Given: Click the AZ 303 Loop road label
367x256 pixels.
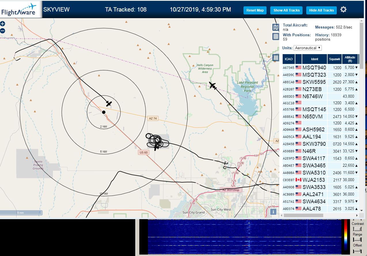Looking at the screenshot, I should 231,190.
